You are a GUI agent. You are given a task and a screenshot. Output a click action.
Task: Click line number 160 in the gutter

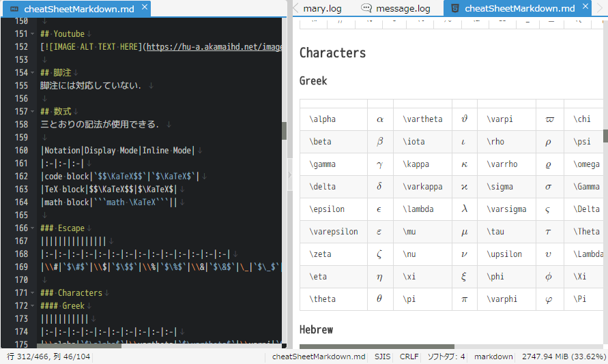tap(21, 150)
